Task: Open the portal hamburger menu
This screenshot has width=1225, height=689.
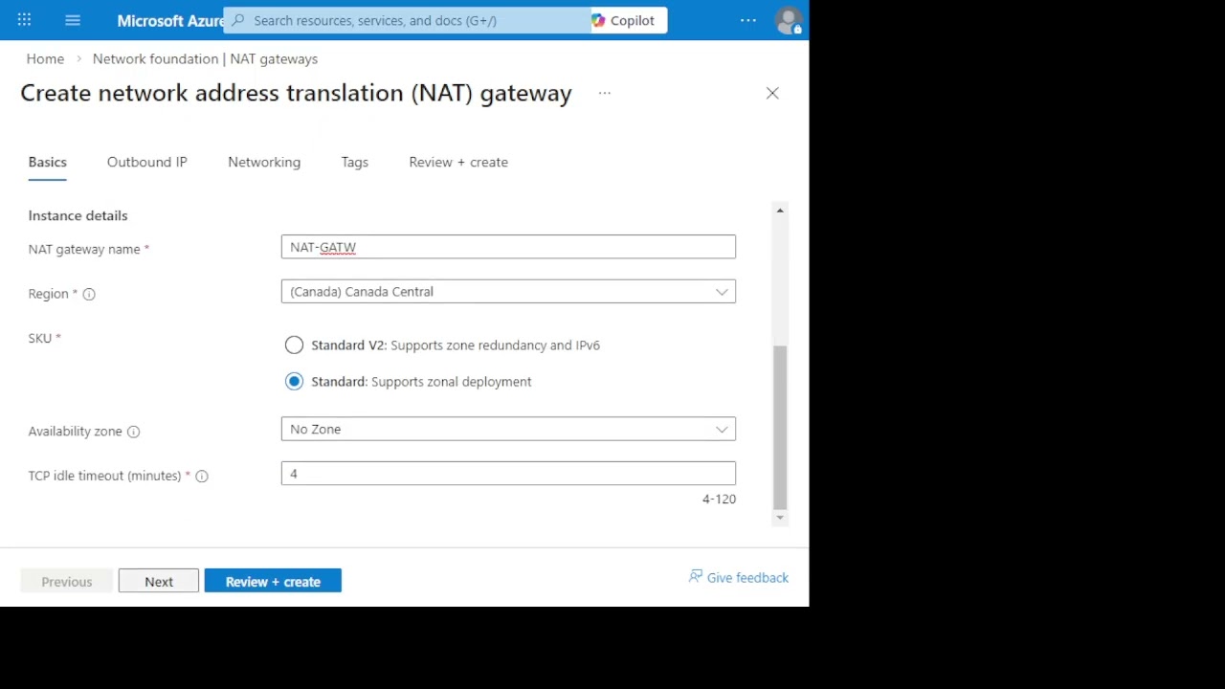Action: tap(73, 20)
